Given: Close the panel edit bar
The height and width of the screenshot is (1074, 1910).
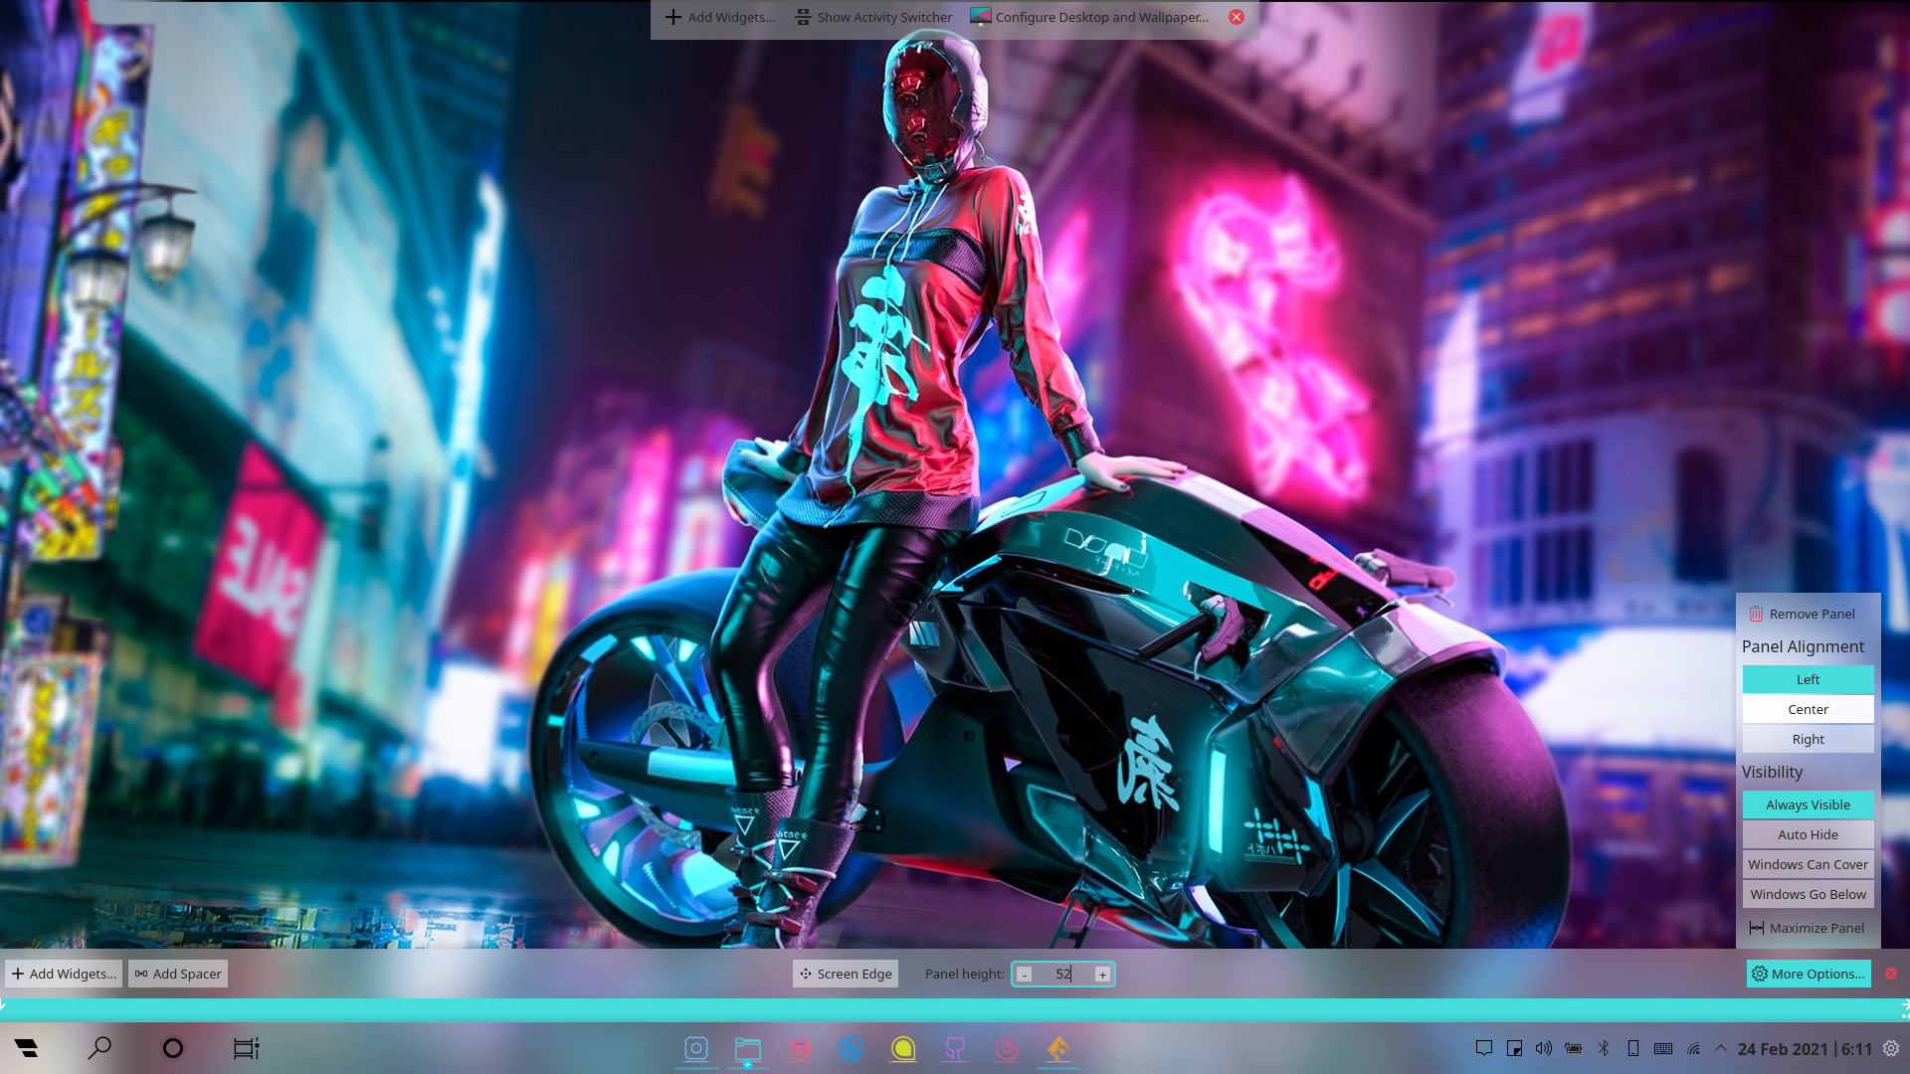Looking at the screenshot, I should coord(1891,974).
